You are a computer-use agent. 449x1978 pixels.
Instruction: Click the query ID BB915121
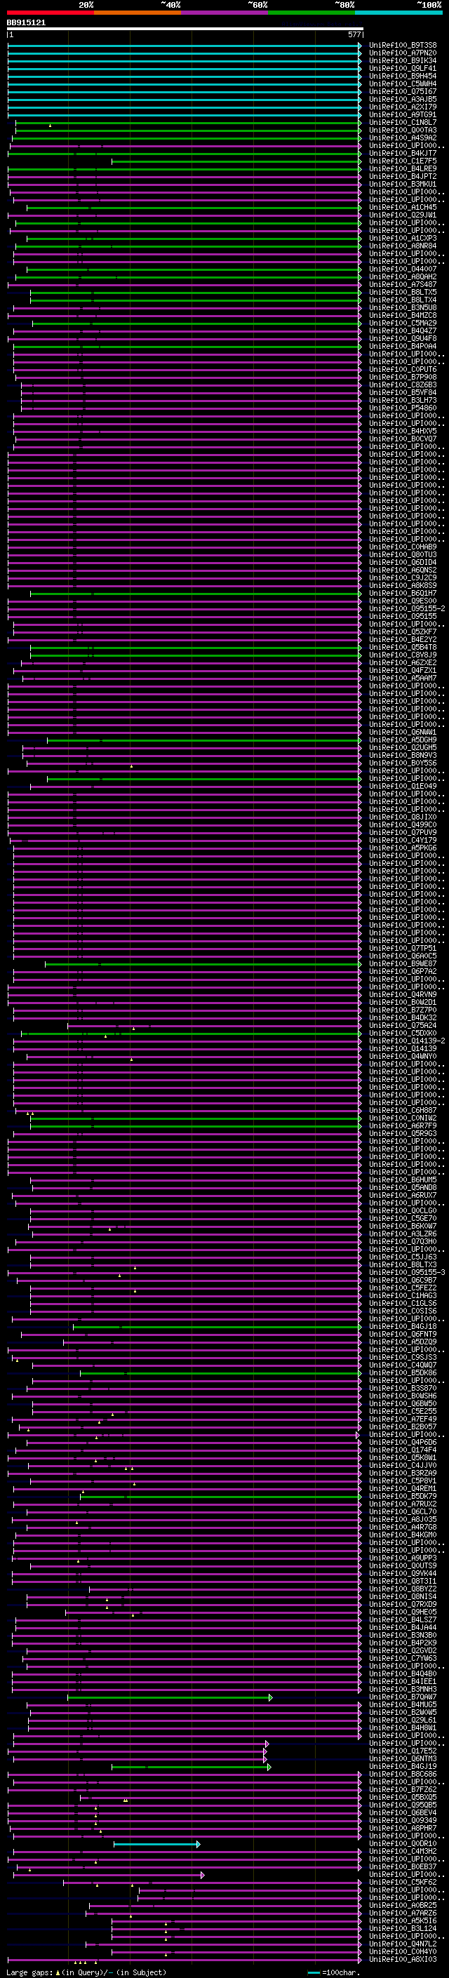click(x=26, y=22)
